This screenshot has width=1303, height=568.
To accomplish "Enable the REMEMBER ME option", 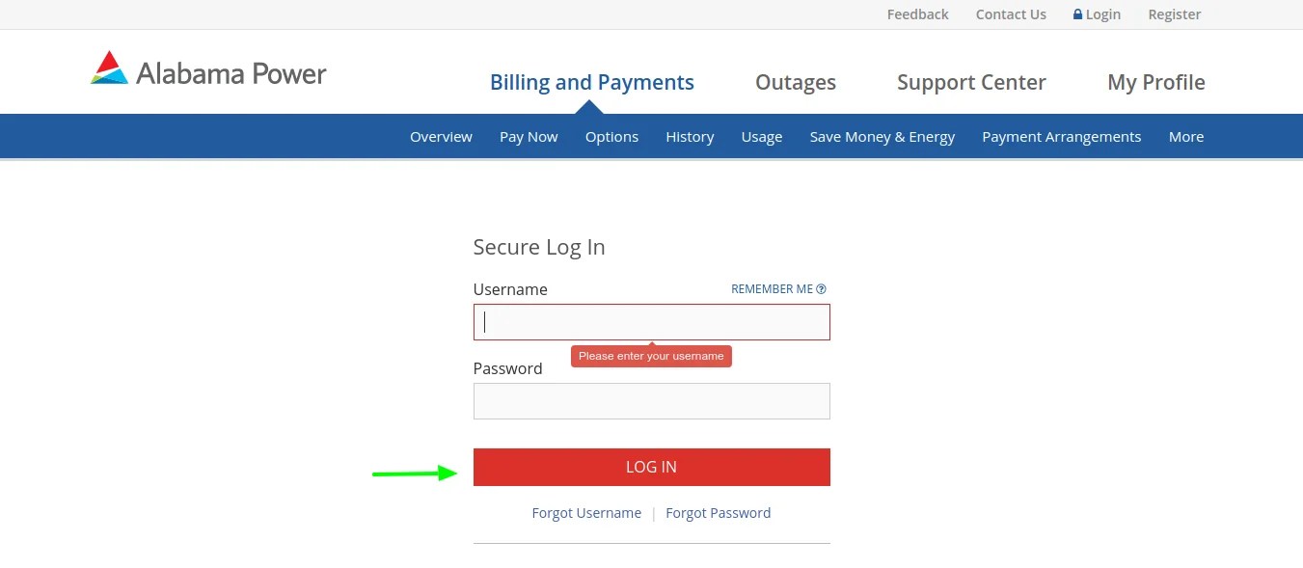I will tap(772, 288).
